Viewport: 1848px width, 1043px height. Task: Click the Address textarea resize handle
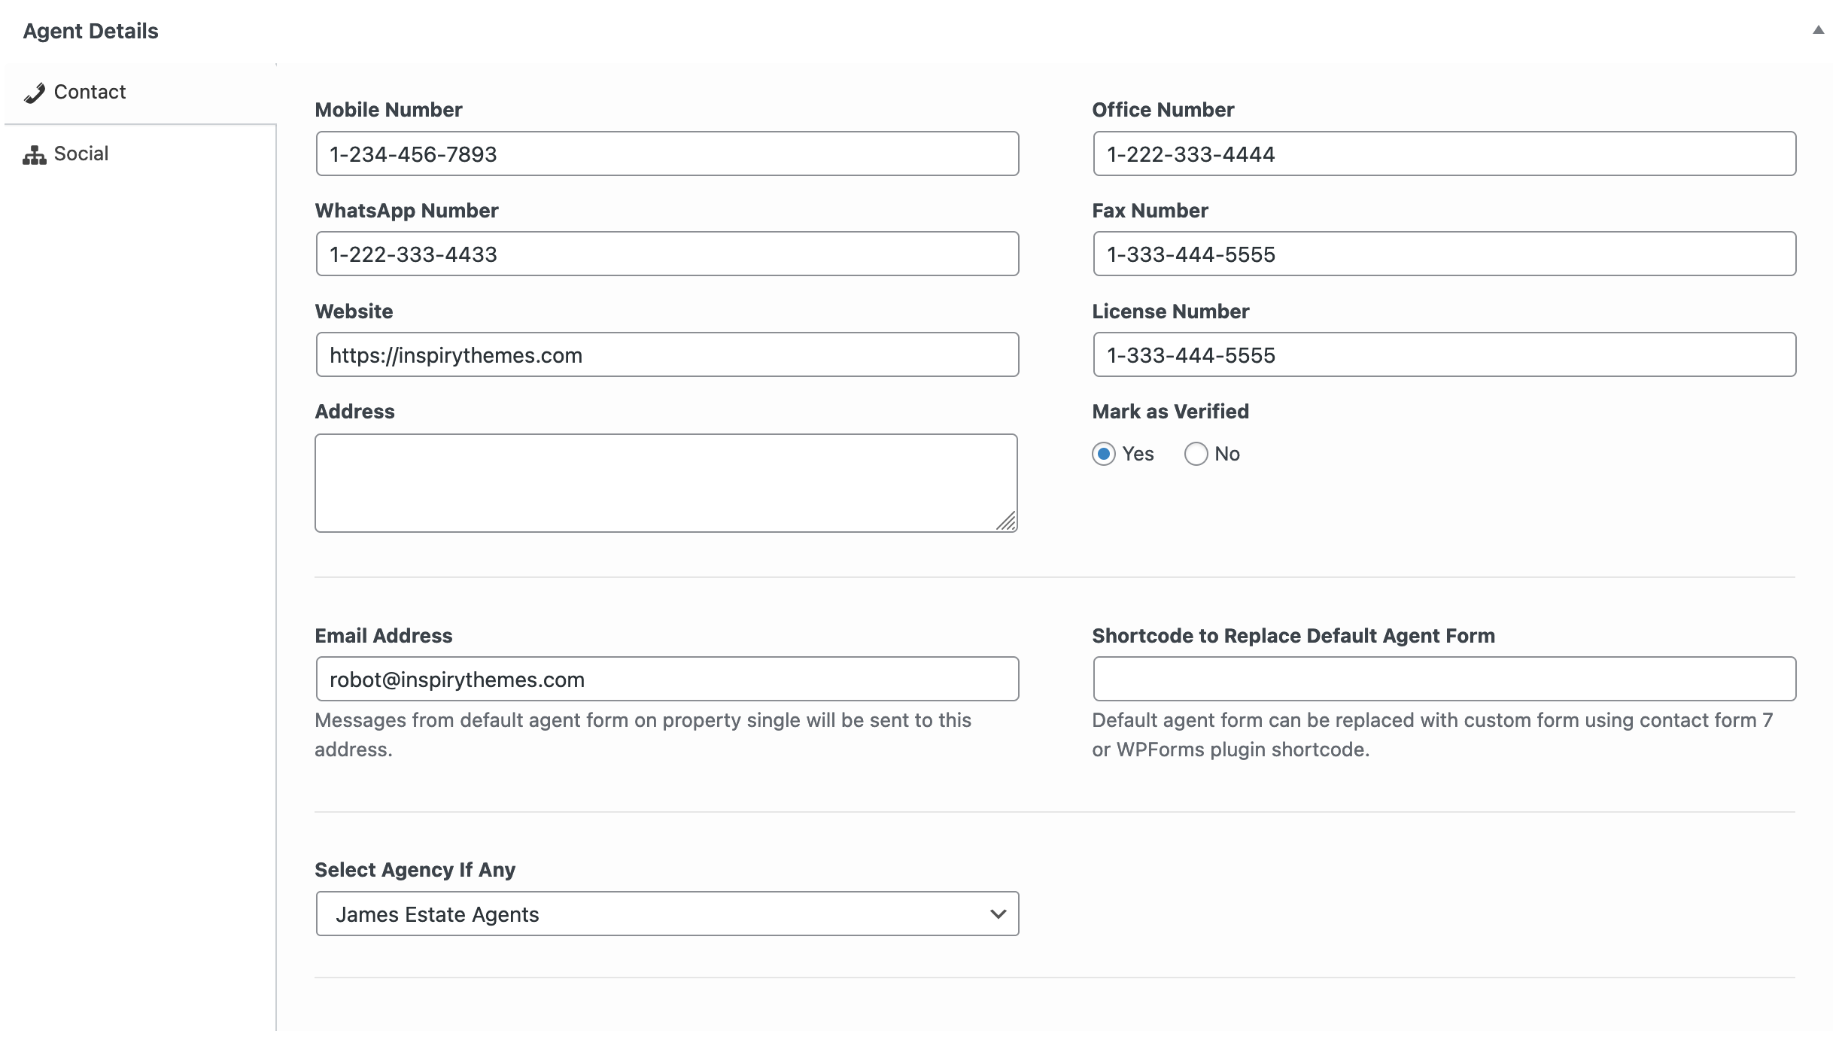tap(1007, 521)
